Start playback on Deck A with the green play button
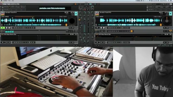This screenshot has width=173, height=97. pos(3,28)
